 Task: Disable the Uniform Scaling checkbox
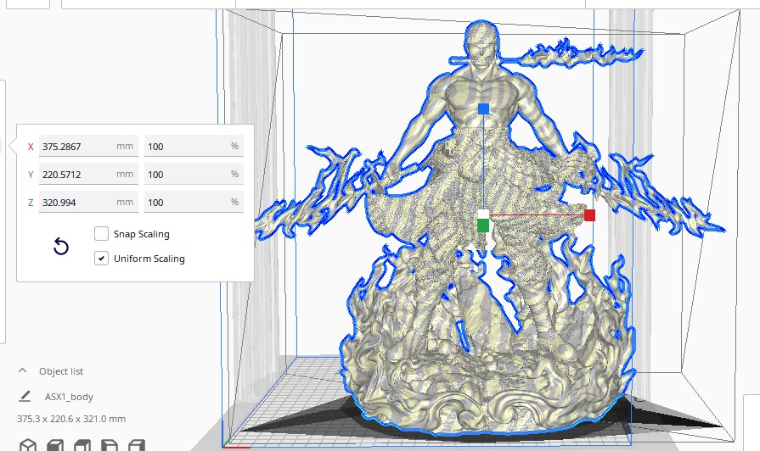coord(101,259)
